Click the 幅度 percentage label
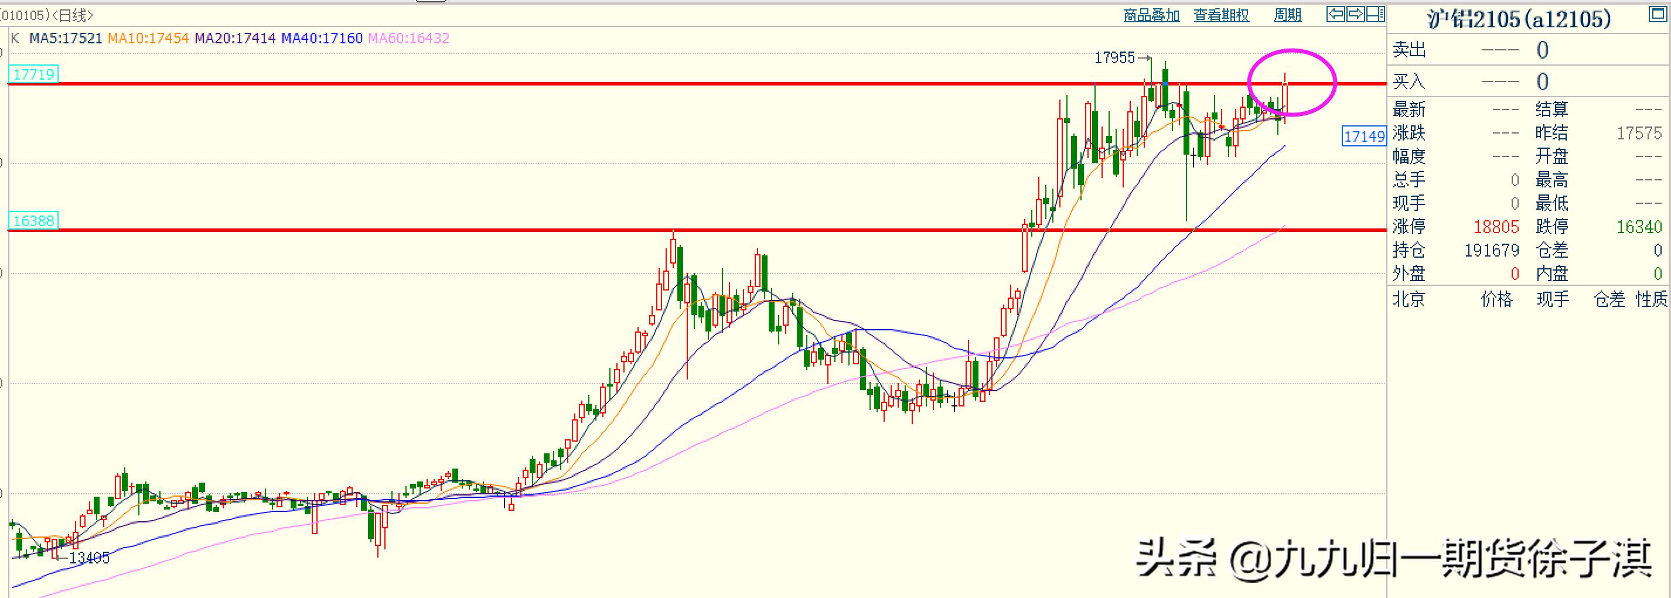 pyautogui.click(x=1409, y=156)
